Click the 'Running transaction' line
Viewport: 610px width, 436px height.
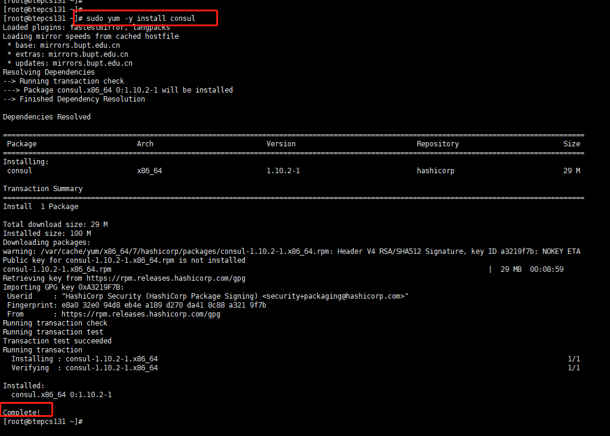click(42, 349)
